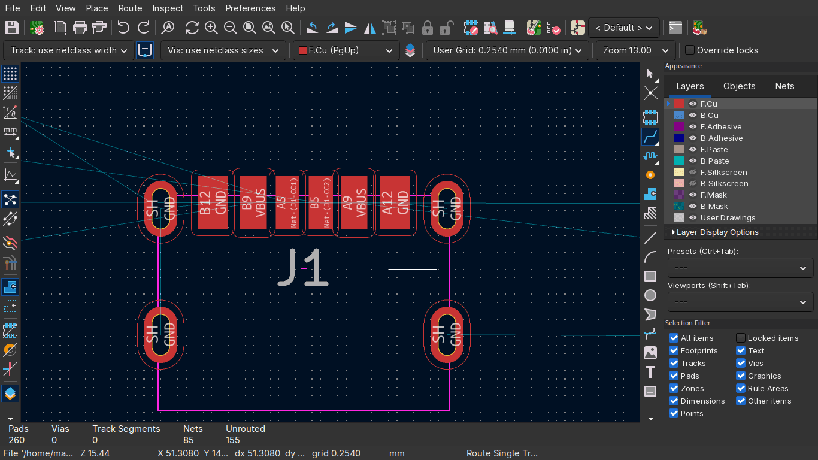Image resolution: width=818 pixels, height=460 pixels.
Task: Click the Save board icon
Action: pos(11,28)
